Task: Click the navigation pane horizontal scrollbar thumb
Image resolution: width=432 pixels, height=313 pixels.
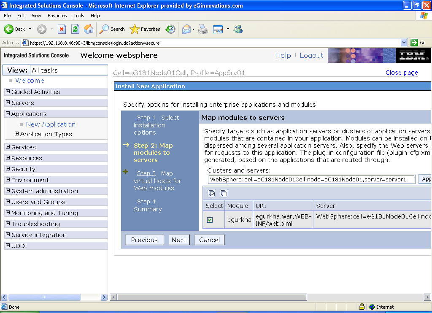Action: pos(44,297)
